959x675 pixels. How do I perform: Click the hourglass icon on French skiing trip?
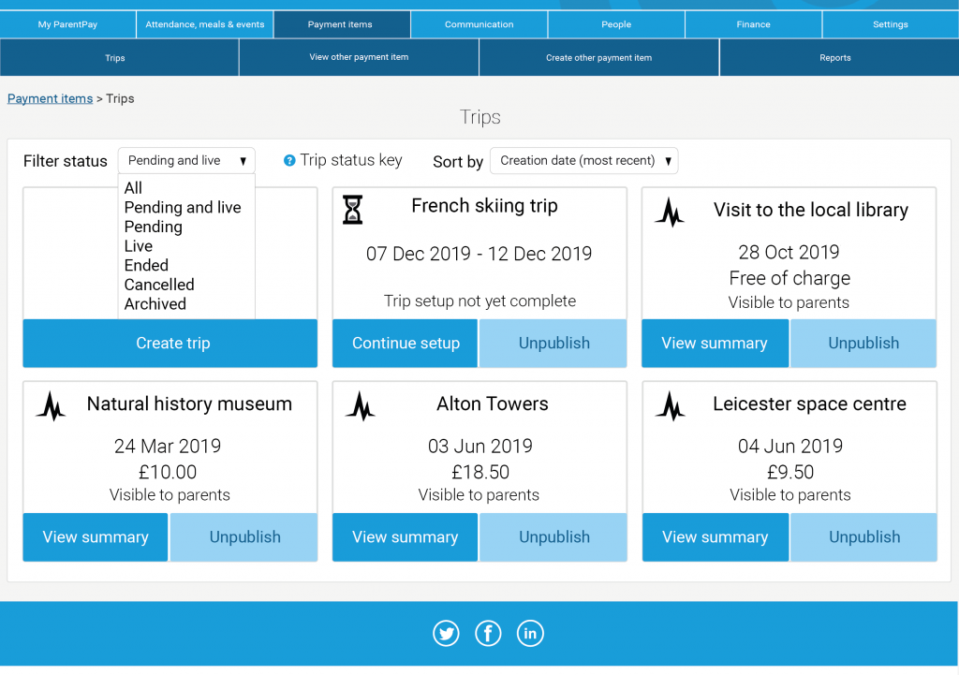pos(352,210)
